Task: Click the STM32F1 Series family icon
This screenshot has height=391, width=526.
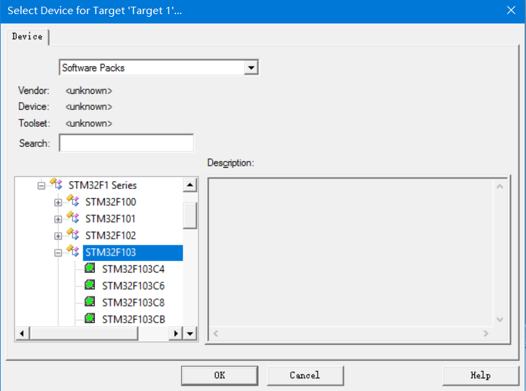Action: 56,184
